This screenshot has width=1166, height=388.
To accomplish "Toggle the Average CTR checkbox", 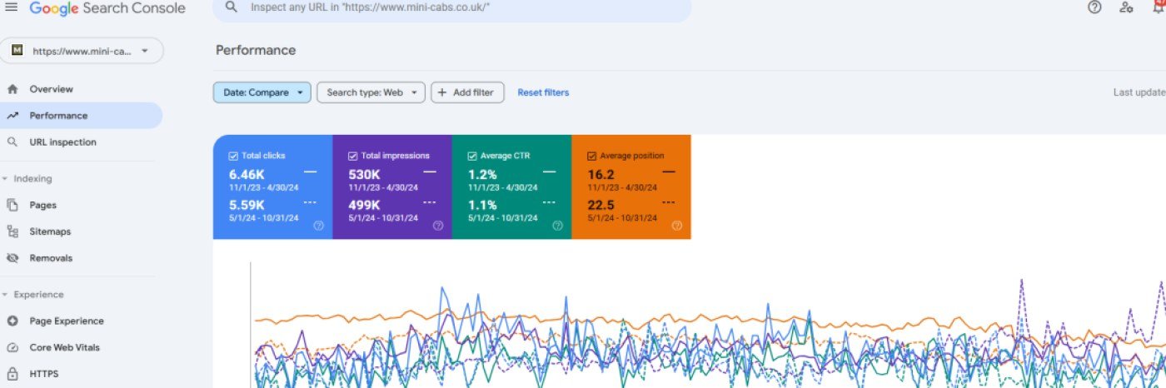I will (x=472, y=156).
